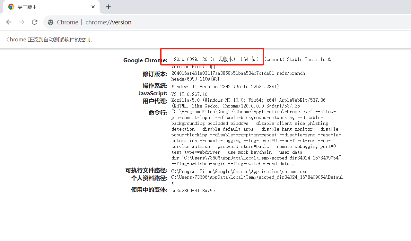Click the 操作系统 label
Screen dimensions: 411x241
(x=155, y=86)
